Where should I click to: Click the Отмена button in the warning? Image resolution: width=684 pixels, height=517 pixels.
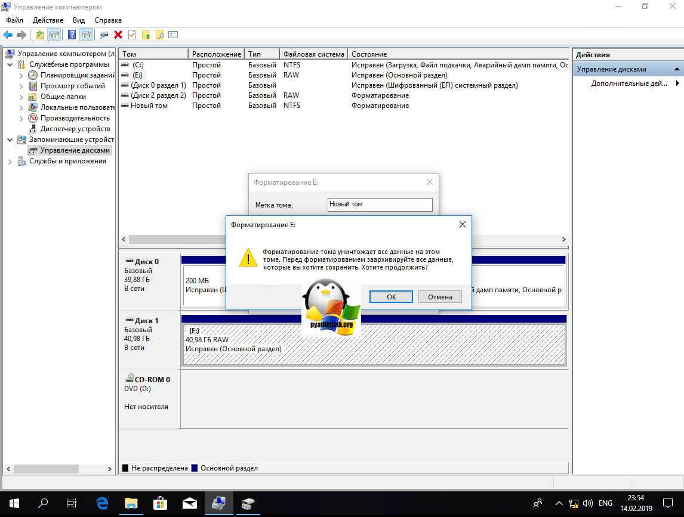pyautogui.click(x=440, y=297)
